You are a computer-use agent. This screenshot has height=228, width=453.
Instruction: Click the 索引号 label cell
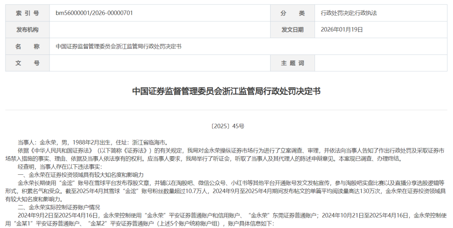click(27, 13)
